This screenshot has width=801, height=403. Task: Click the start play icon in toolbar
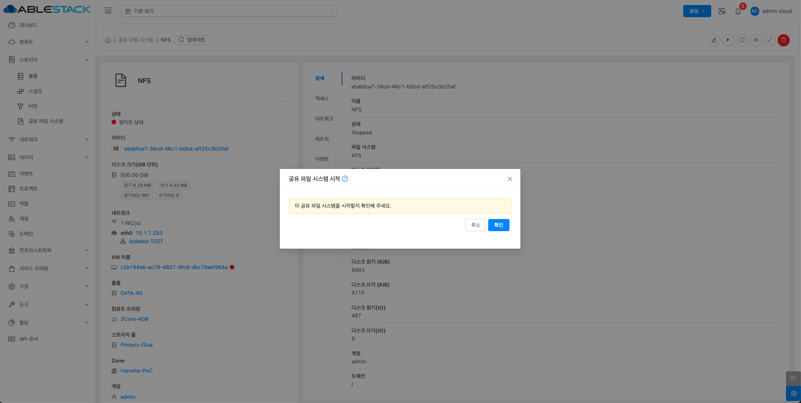click(x=728, y=40)
